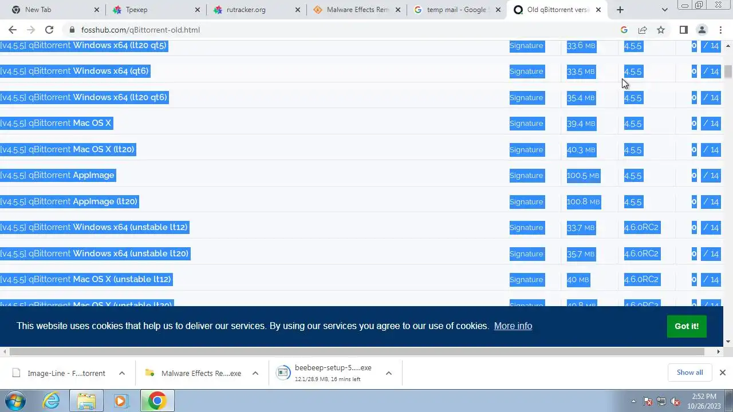This screenshot has height=412, width=733.
Task: Accept cookies with Got it! button
Action: coord(687,326)
